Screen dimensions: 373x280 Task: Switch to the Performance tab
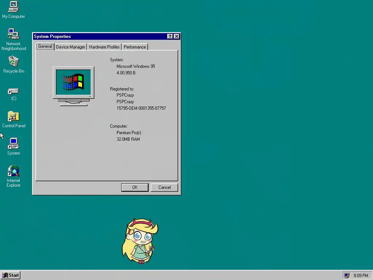click(x=135, y=47)
